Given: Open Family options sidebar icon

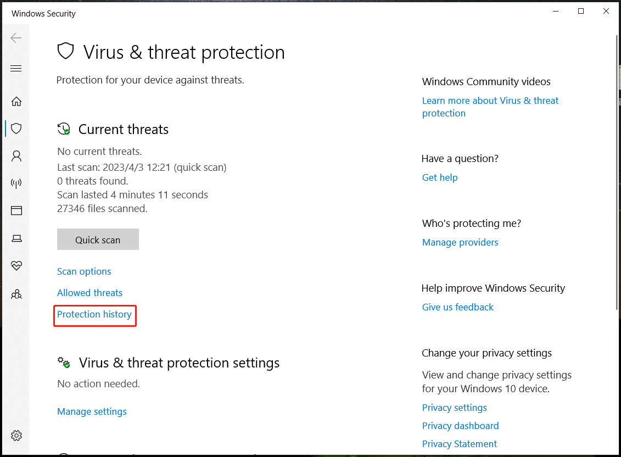Looking at the screenshot, I should (x=16, y=294).
